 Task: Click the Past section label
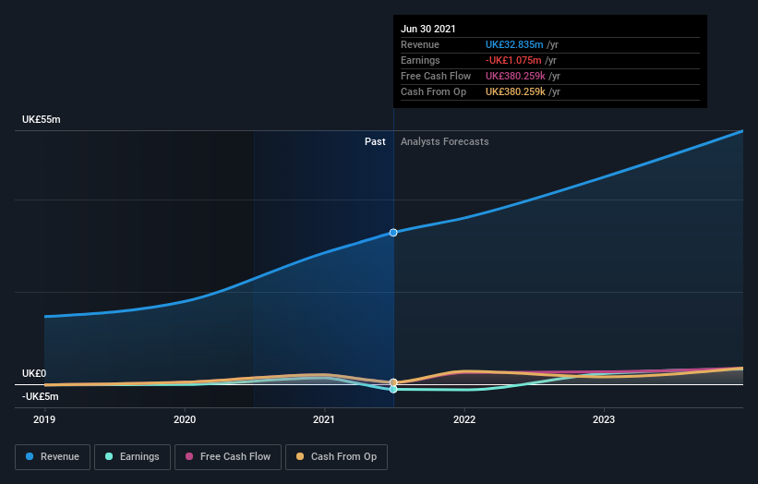(x=375, y=141)
